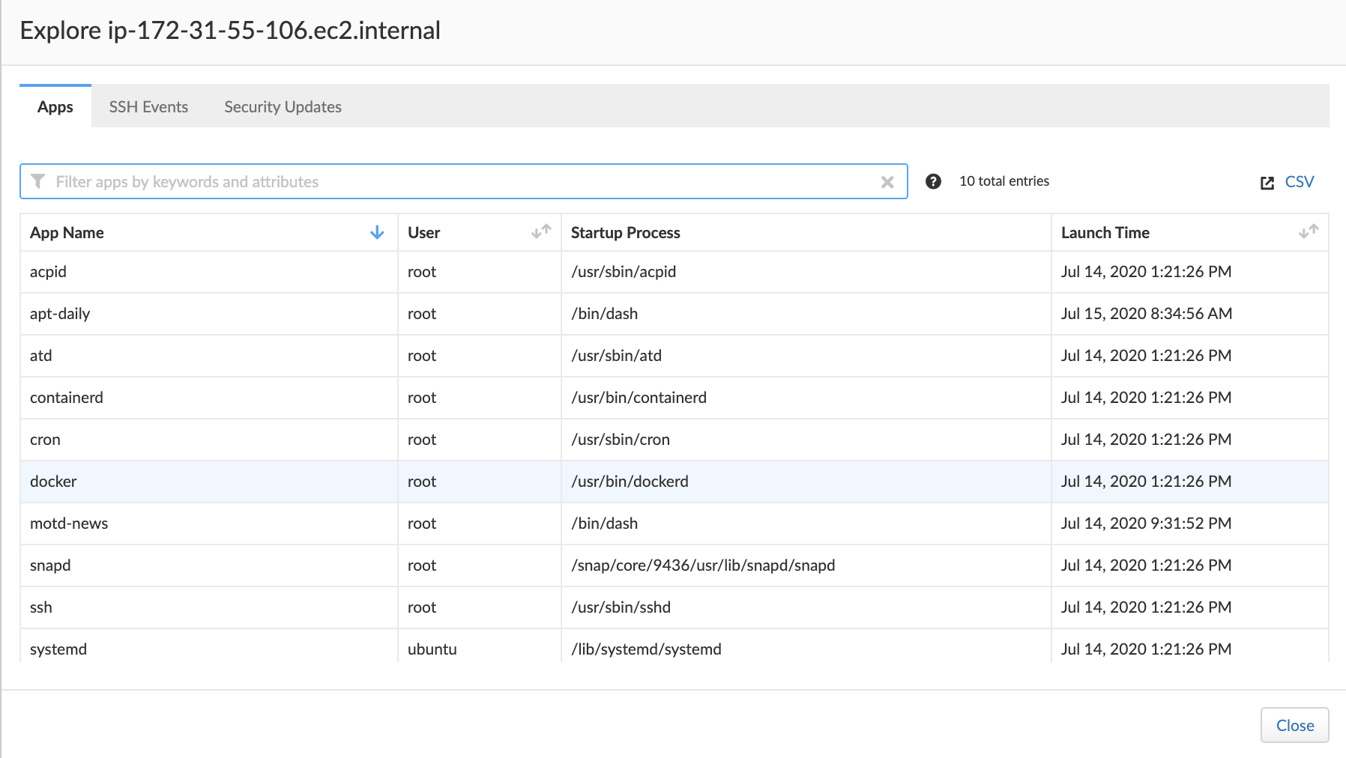Image resolution: width=1346 pixels, height=758 pixels.
Task: Click root user in docker row
Action: coord(422,482)
